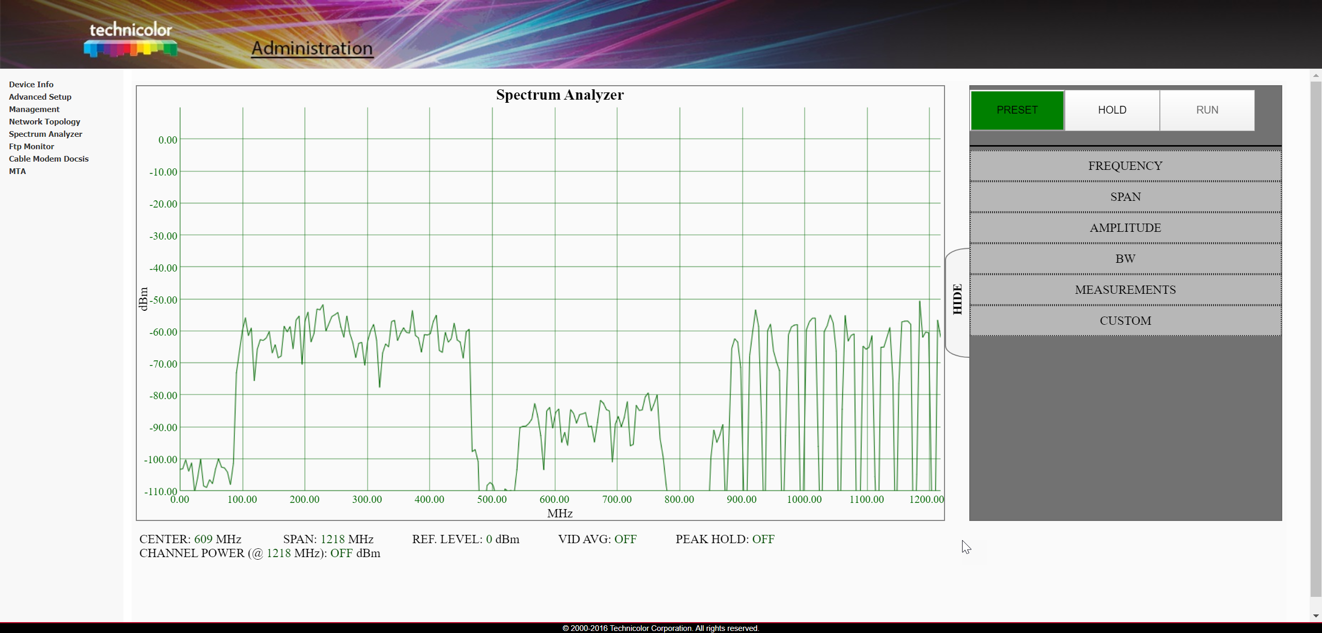Select Network Topology in the sidebar

pos(44,122)
